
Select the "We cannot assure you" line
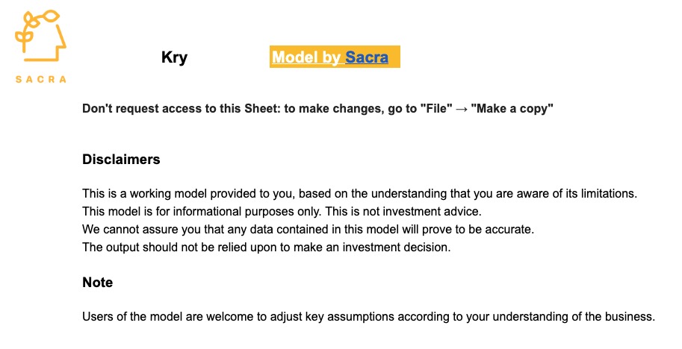tap(308, 229)
